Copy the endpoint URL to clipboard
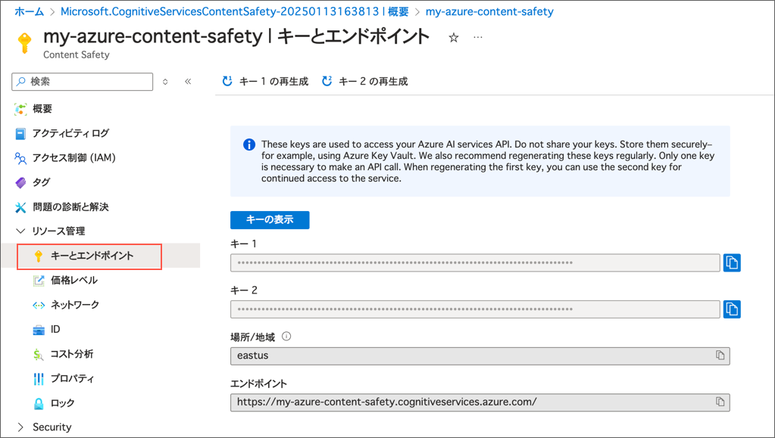This screenshot has height=438, width=775. [x=720, y=402]
